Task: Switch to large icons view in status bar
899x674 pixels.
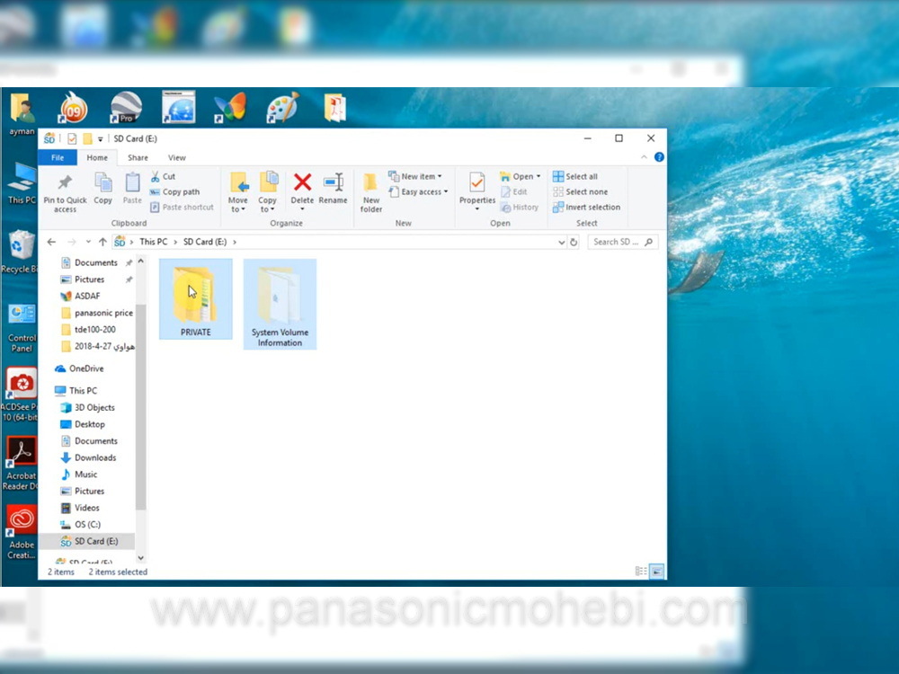Action: (x=656, y=571)
